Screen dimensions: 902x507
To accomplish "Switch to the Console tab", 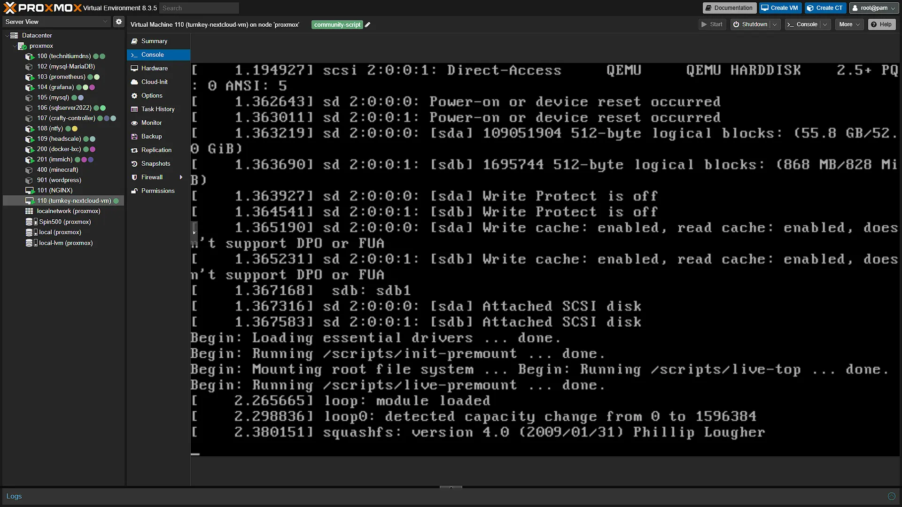I will [158, 55].
